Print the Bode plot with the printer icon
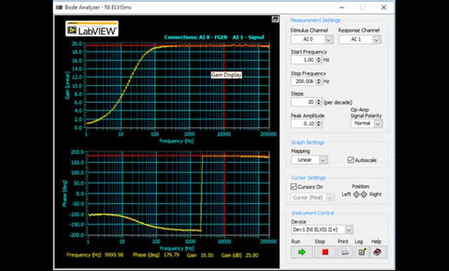The height and width of the screenshot is (271, 449). [x=345, y=252]
